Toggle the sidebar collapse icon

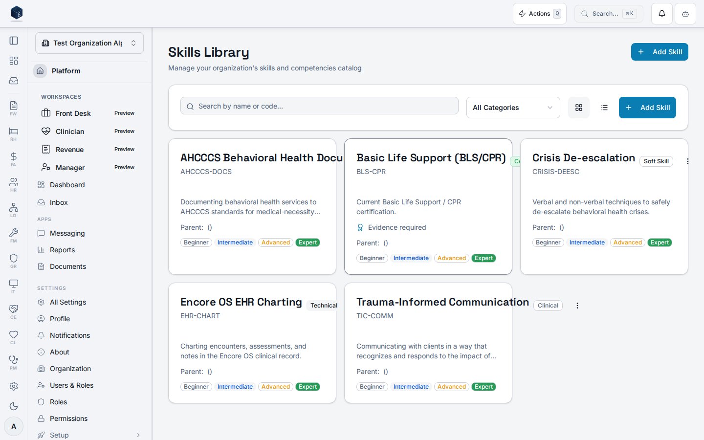pos(14,41)
